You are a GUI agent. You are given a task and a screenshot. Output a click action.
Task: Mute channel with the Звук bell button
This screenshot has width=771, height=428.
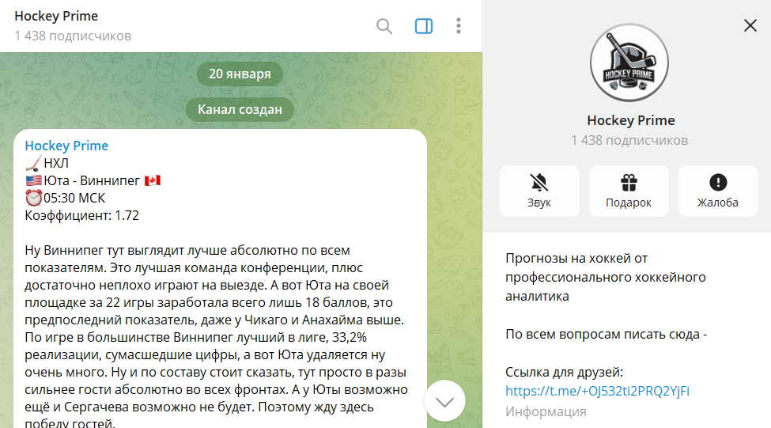539,191
